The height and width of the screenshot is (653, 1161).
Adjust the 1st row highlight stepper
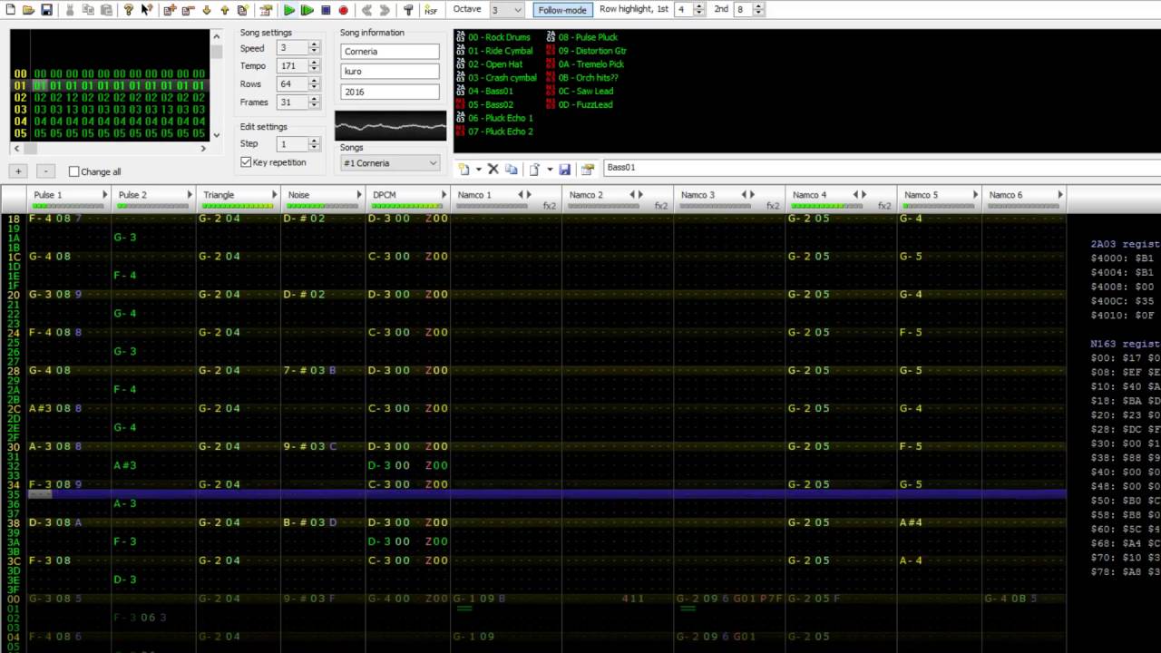tap(698, 10)
